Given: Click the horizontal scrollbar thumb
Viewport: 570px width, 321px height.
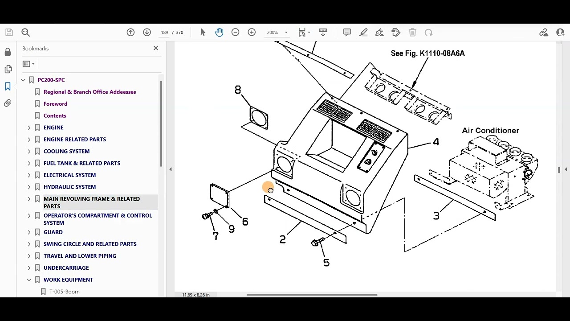Looking at the screenshot, I should (x=312, y=295).
